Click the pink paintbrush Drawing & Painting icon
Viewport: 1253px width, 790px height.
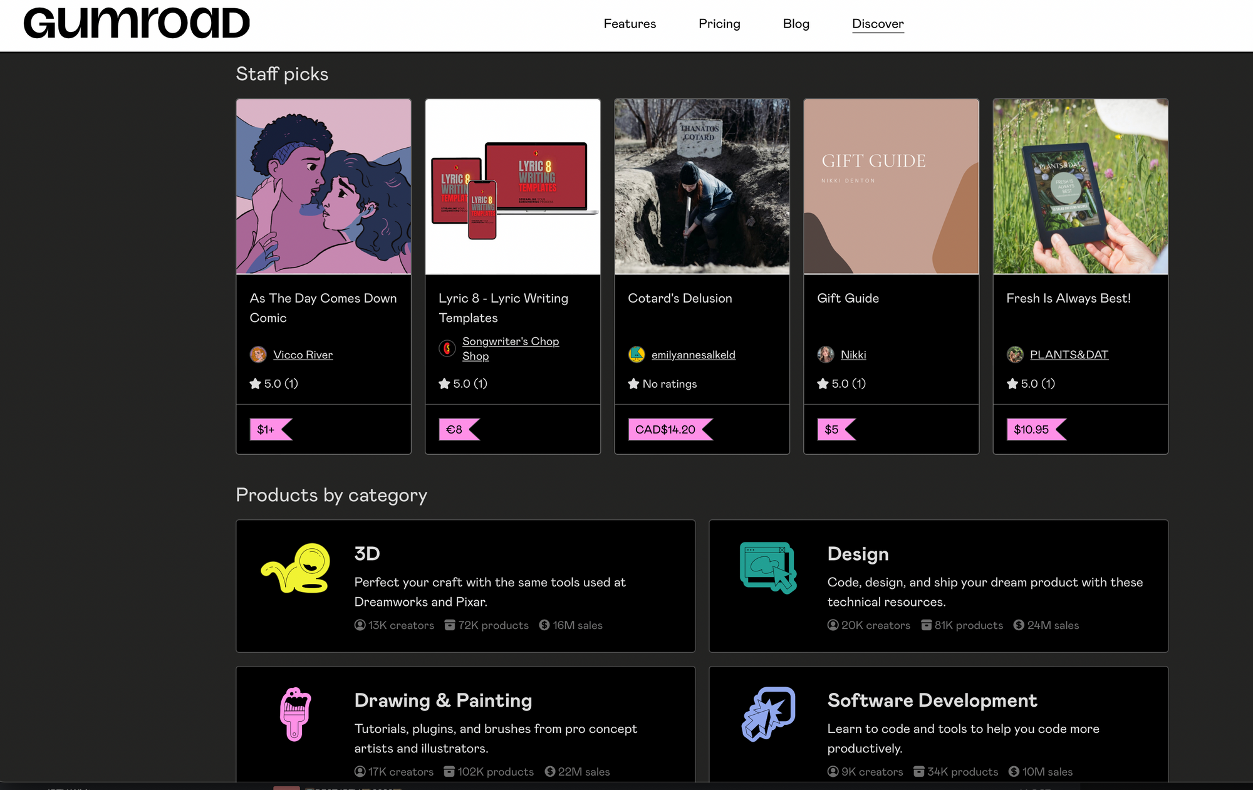295,714
